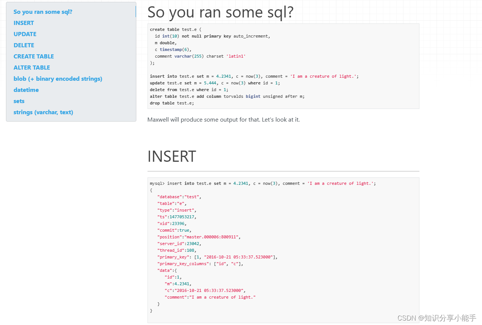Click the INSERT section heading
The height and width of the screenshot is (325, 482).
click(x=172, y=156)
